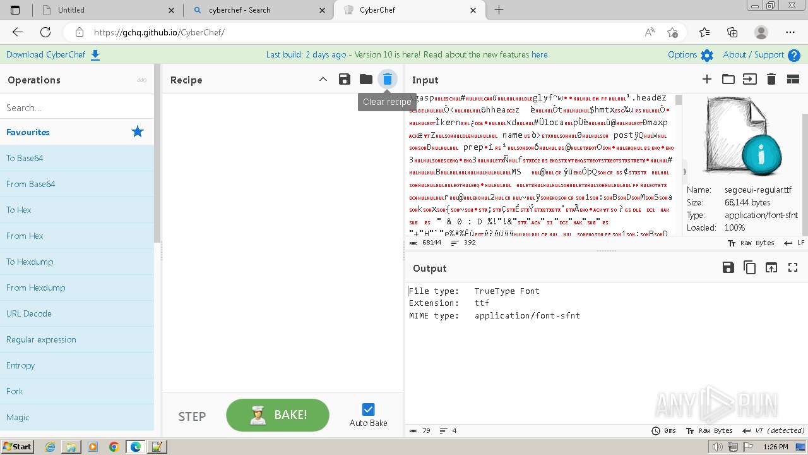Screen dimensions: 808x455
Task: Expand the Favourites category
Action: 76,132
